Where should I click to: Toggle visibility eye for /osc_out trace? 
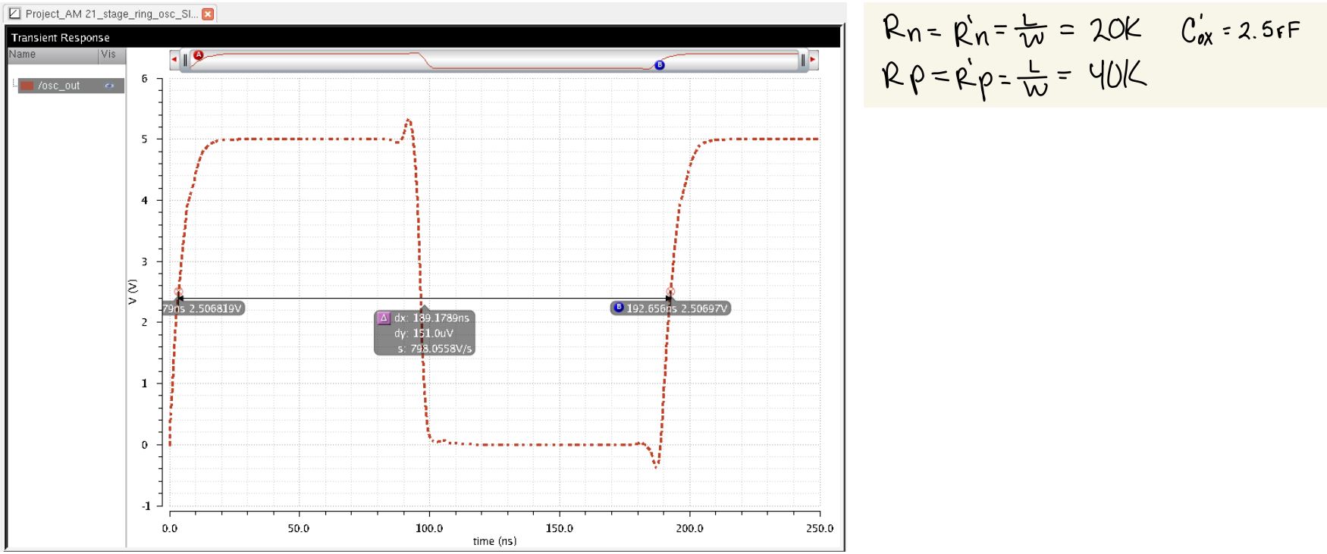coord(109,86)
